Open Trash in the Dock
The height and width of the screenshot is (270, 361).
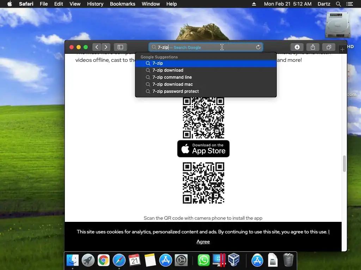288,260
